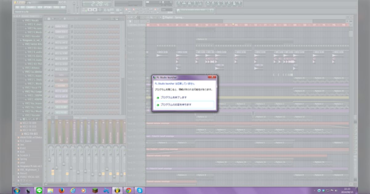The width and height of the screenshot is (370, 194).
Task: Expand the Vengeance_li_vol_2 browser folder
Action: click(33, 40)
